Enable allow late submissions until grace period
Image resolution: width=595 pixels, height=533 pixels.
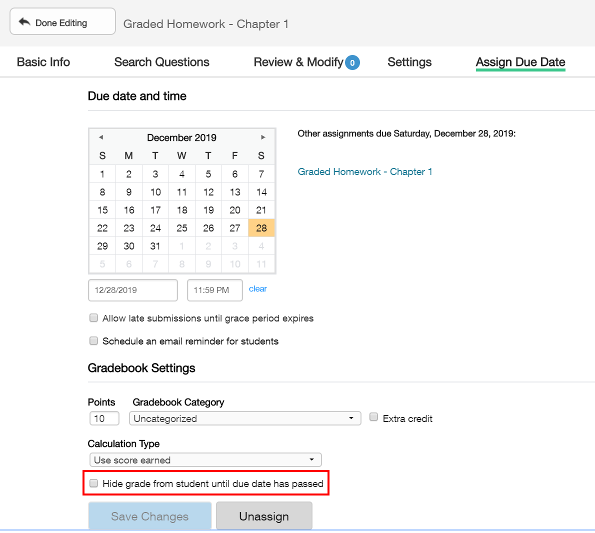click(93, 317)
